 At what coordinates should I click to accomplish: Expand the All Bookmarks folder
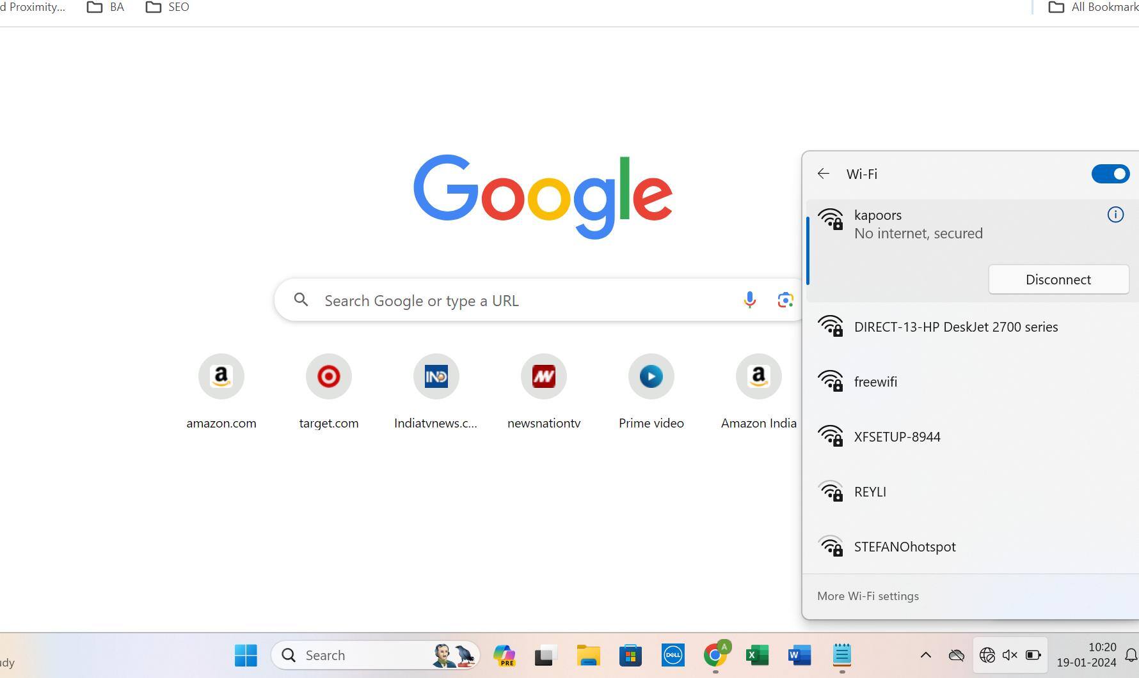coord(1092,7)
